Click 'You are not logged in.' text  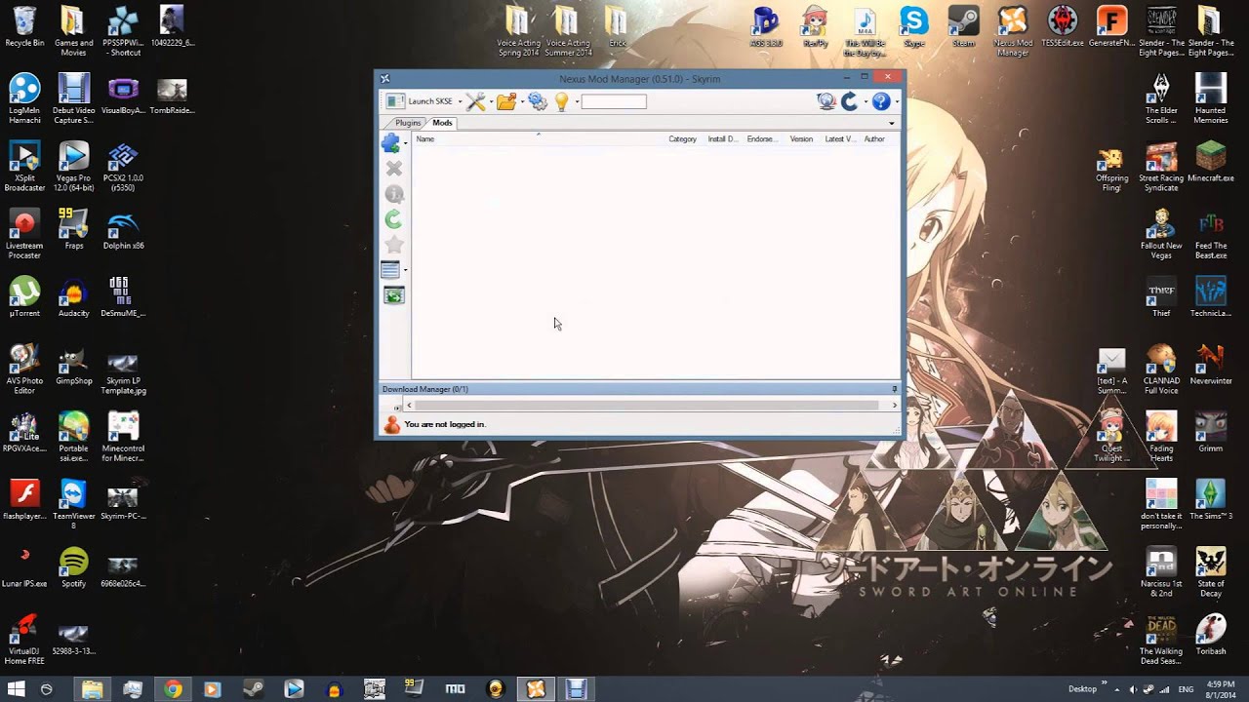[x=445, y=425]
